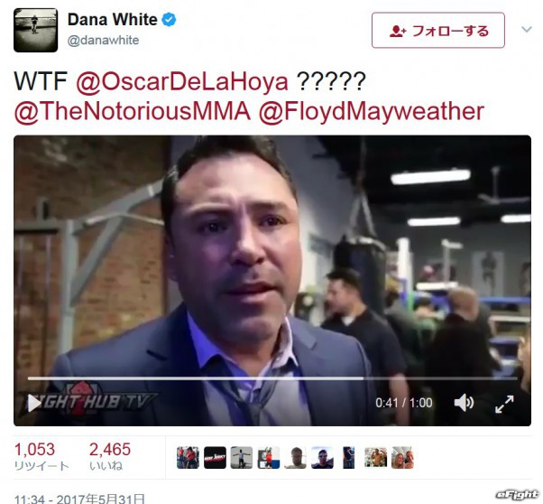Open Dana White's profile picture
The height and width of the screenshot is (504, 543).
[36, 30]
